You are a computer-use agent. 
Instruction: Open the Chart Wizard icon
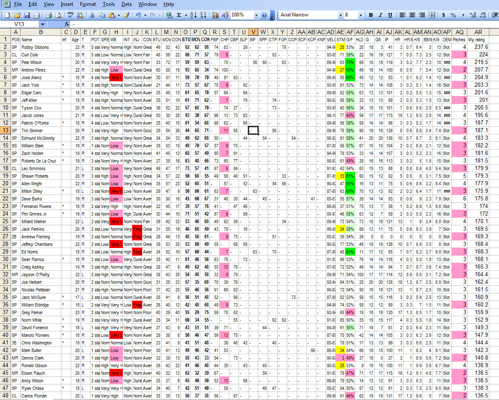coord(215,15)
